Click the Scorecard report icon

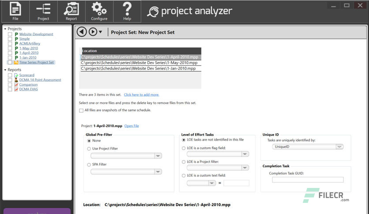point(16,75)
